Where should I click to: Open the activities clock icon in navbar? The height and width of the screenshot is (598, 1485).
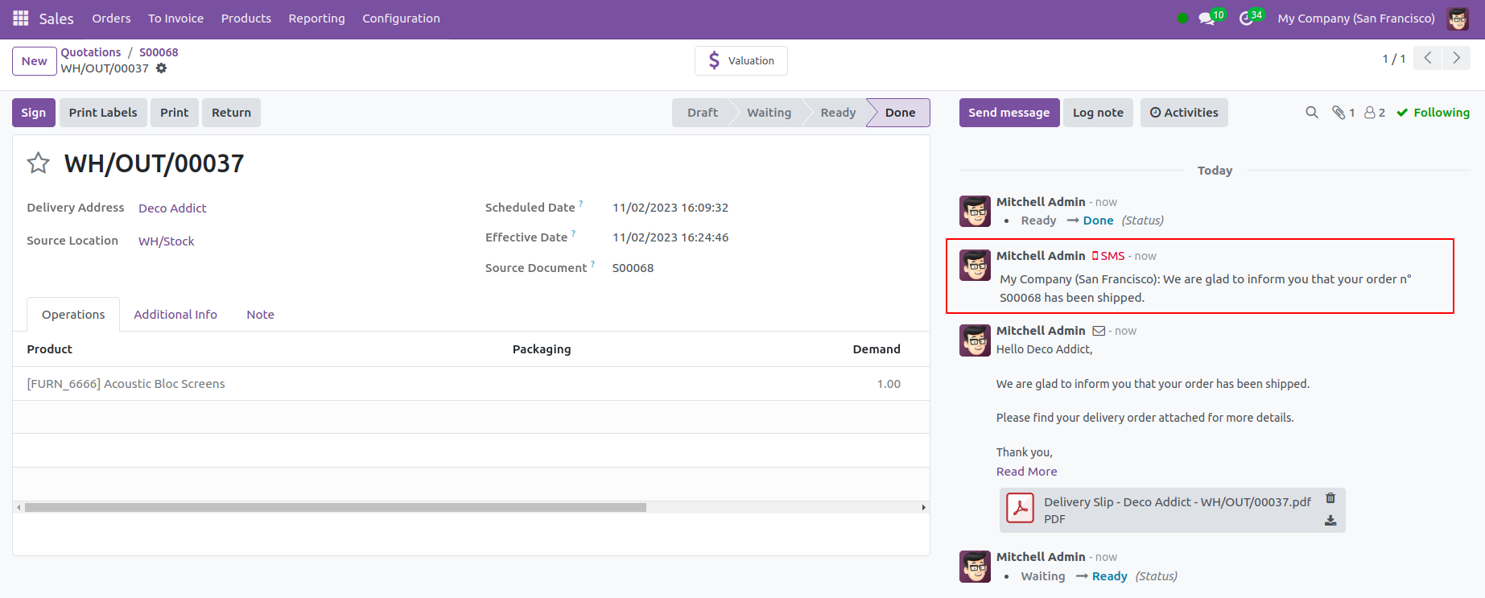[1246, 19]
